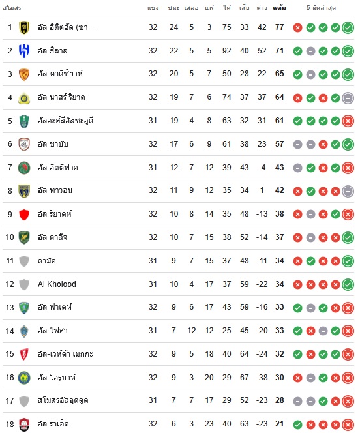Open the อัล ฮิลาล team name link
The image size is (360, 433).
pos(52,51)
